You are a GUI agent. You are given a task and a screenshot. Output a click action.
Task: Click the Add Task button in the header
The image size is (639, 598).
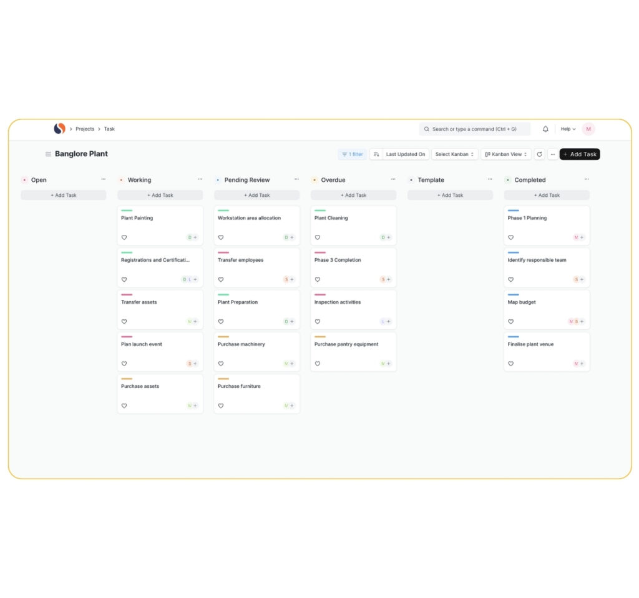click(579, 154)
